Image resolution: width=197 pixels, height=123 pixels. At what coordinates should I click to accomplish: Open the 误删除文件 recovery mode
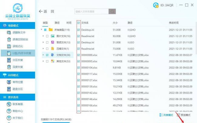pos(16,32)
